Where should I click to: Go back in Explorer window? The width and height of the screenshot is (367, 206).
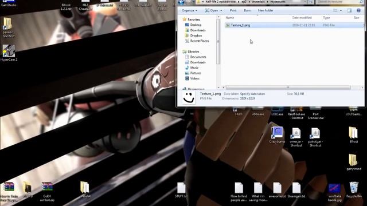pos(181,2)
